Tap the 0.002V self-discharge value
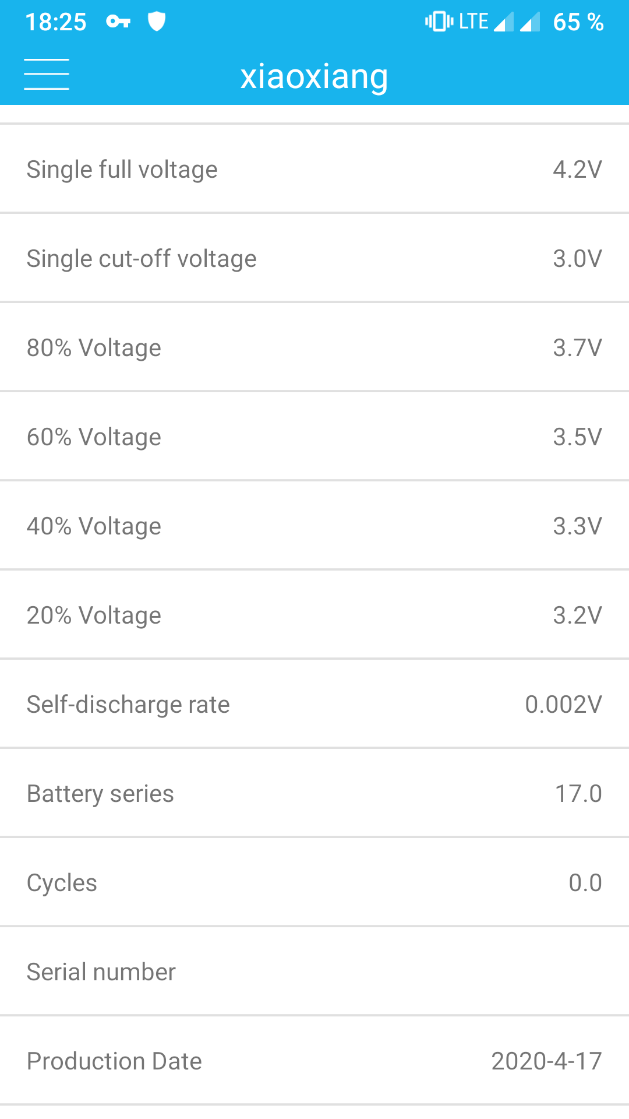Viewport: 629px width, 1119px height. (x=563, y=705)
